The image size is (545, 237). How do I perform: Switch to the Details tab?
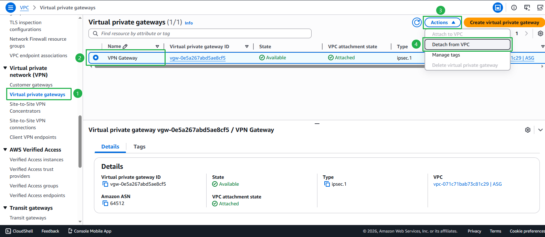110,146
